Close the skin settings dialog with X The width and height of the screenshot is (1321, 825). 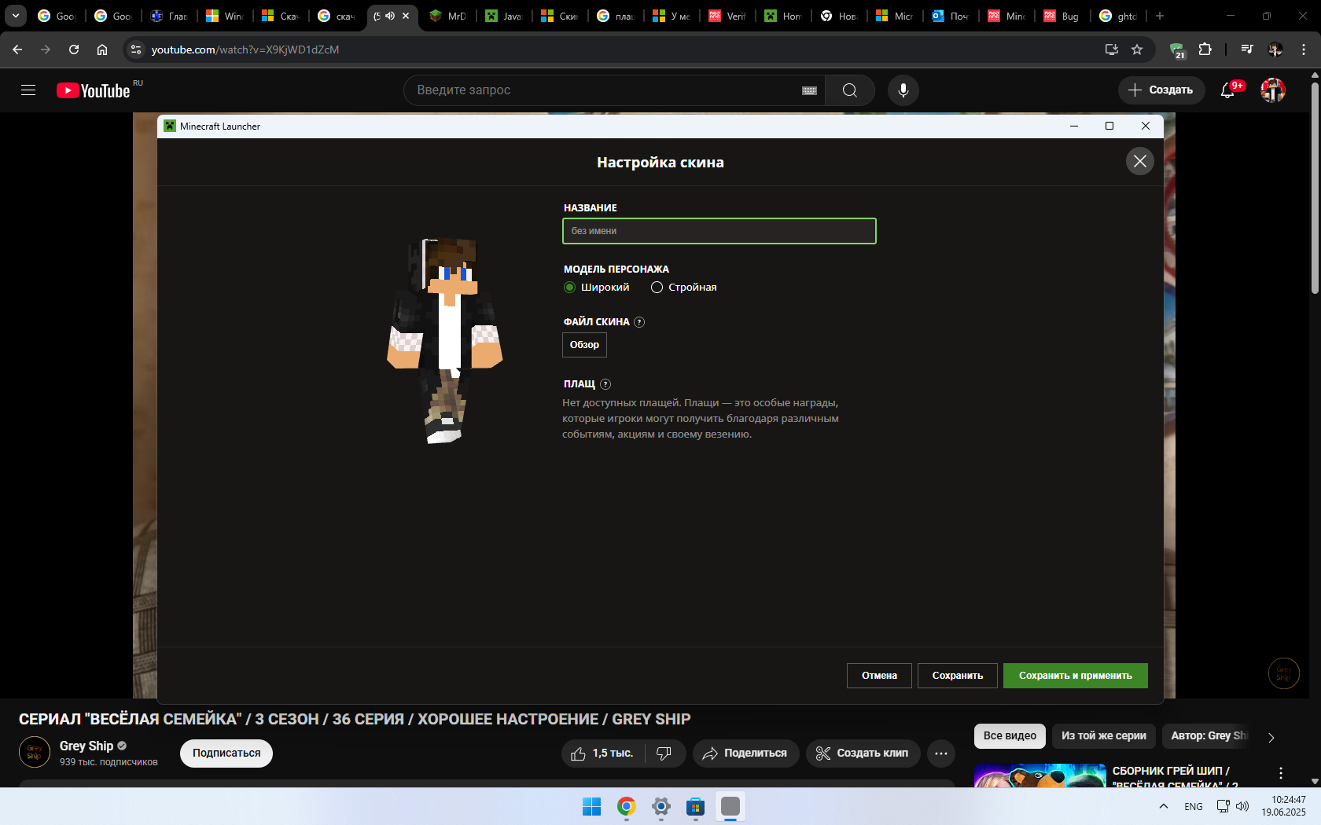1140,161
